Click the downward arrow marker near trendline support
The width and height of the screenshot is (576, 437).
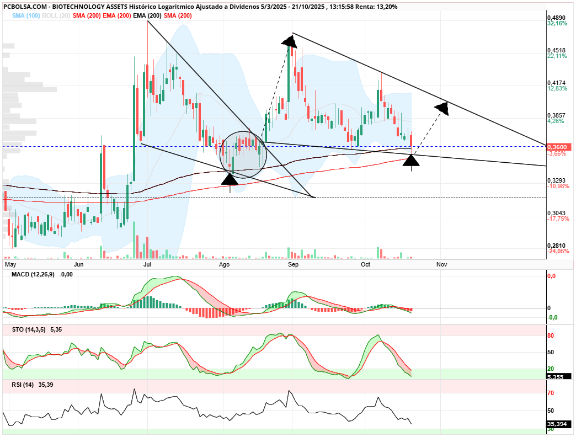[x=412, y=161]
